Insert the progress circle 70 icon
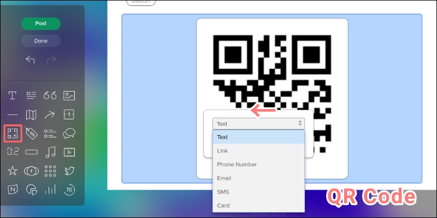Image resolution: width=437 pixels, height=218 pixels. (x=69, y=190)
